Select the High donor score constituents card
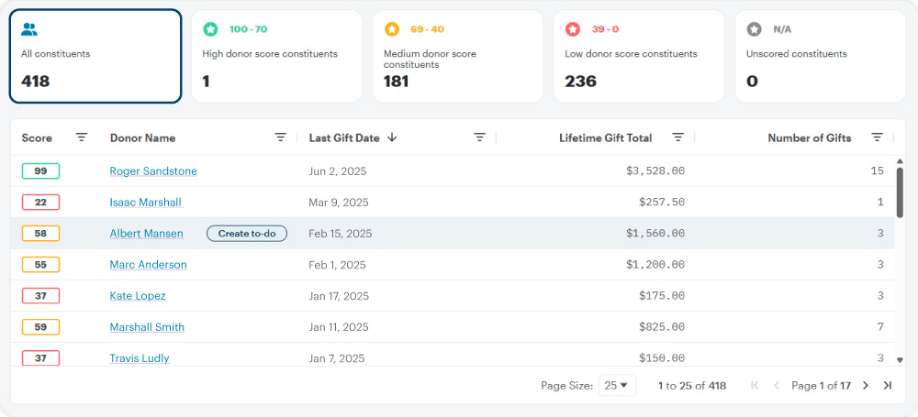Screen dimensions: 918x417 pos(276,57)
